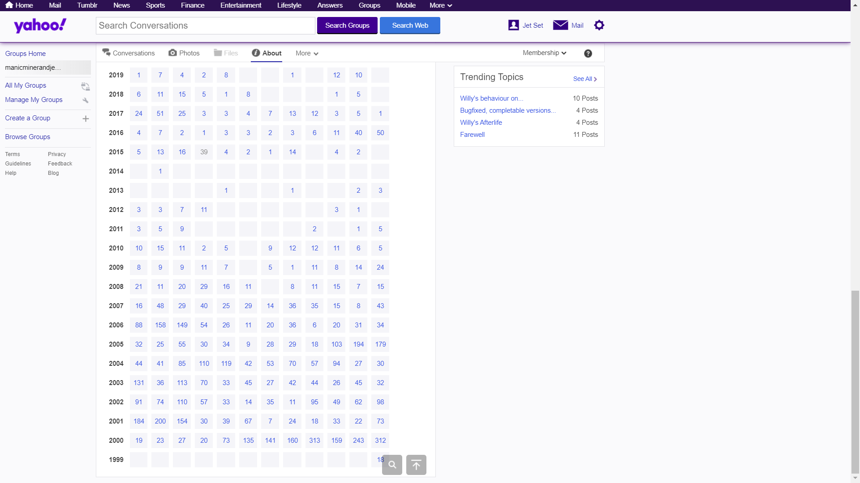
Task: Click the Yahoo logo
Action: coord(40,25)
